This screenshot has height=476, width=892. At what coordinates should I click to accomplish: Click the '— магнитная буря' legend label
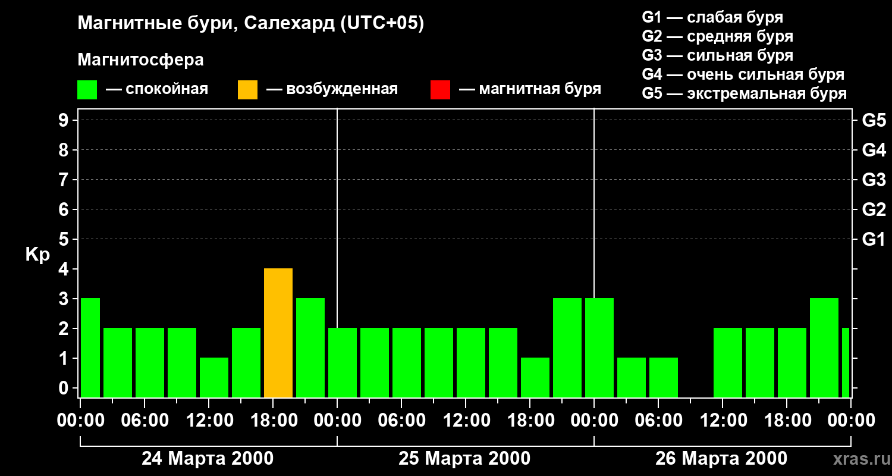click(530, 90)
